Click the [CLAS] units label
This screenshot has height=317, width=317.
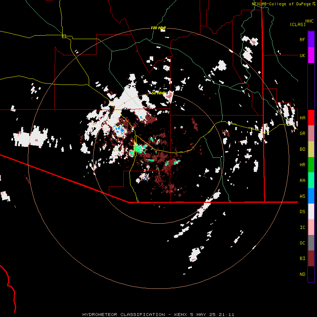click(298, 24)
